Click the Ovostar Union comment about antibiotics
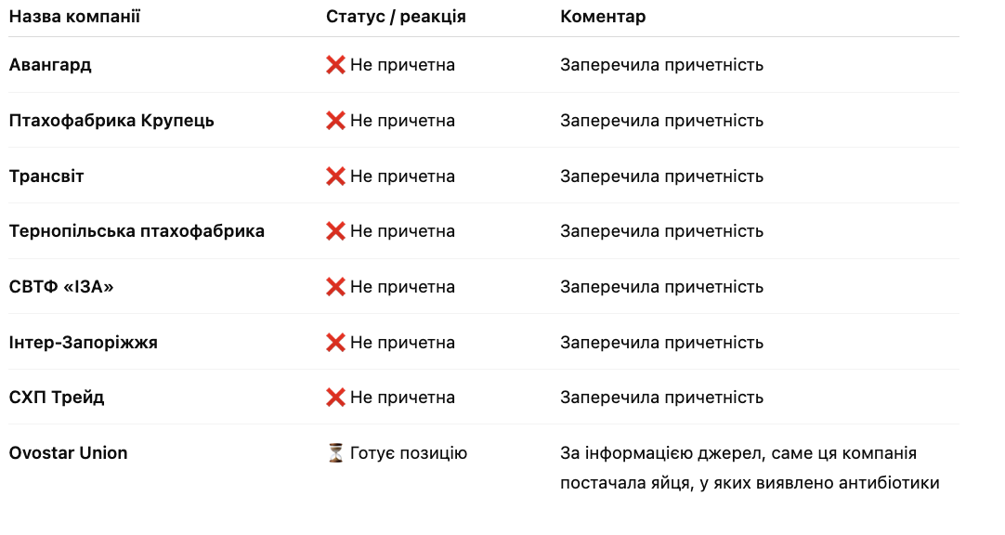 pos(750,468)
